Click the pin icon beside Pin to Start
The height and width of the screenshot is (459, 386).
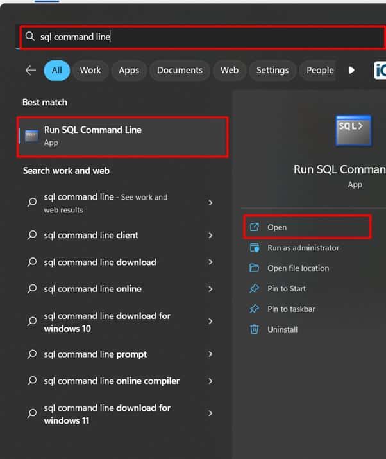[255, 289]
